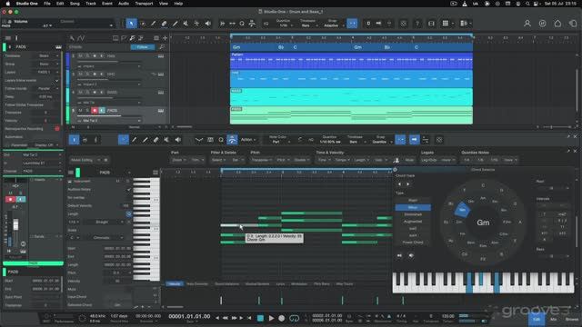Screen dimensions: 582x327
Task: Select the Eraser tool in the main toolbar
Action: (x=164, y=24)
